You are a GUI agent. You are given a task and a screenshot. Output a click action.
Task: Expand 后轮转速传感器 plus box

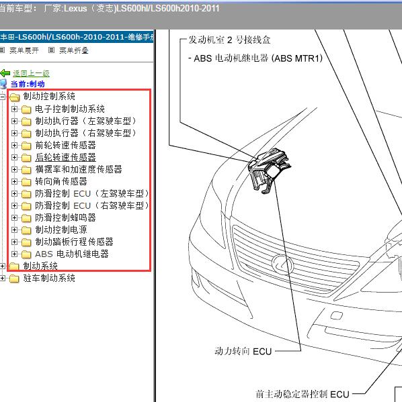(x=14, y=158)
